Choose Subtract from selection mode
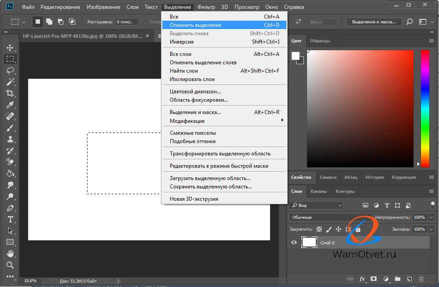This screenshot has width=439, height=287. (60, 22)
